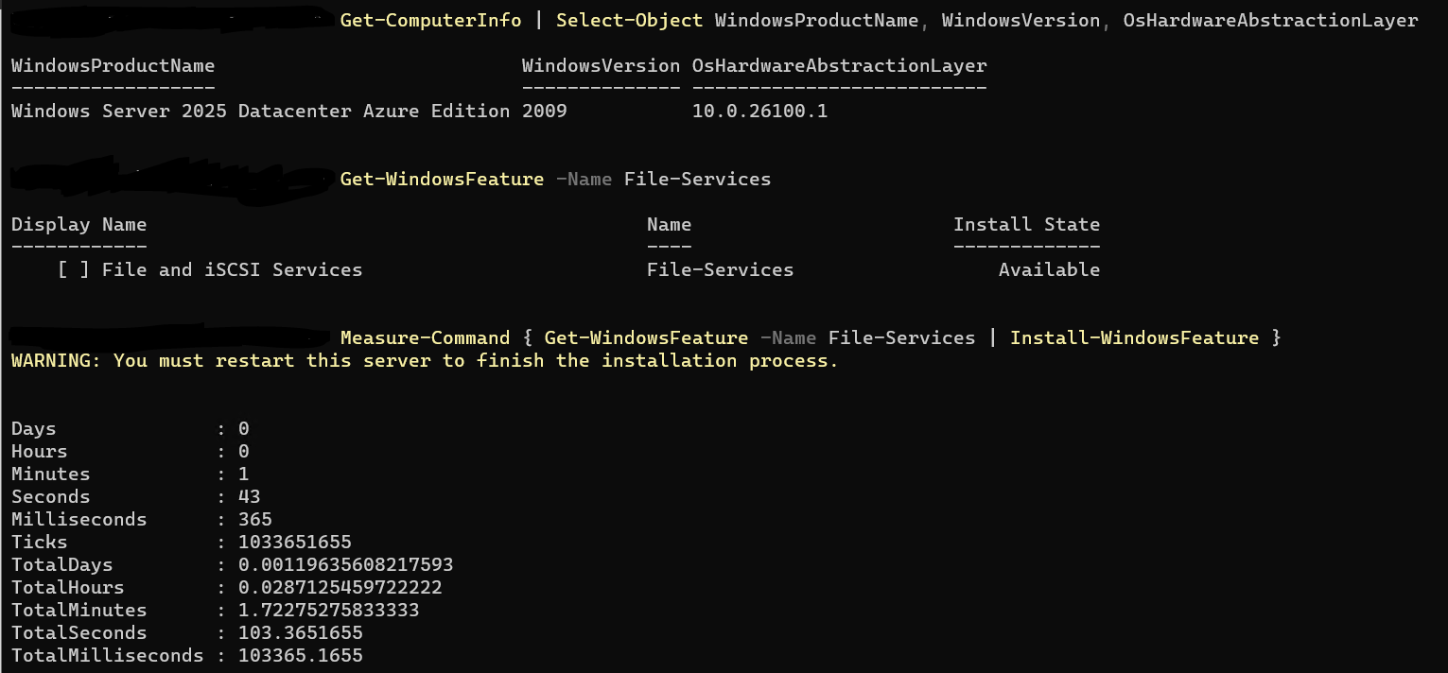Screen dimensions: 1448x673
Task: Click the OsHardwareAbstractionLayer column header
Action: coord(839,65)
